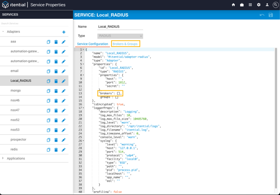The image size is (280, 195).
Task: Click the syslog host 127.0.0.1 value
Action: tap(128, 148)
